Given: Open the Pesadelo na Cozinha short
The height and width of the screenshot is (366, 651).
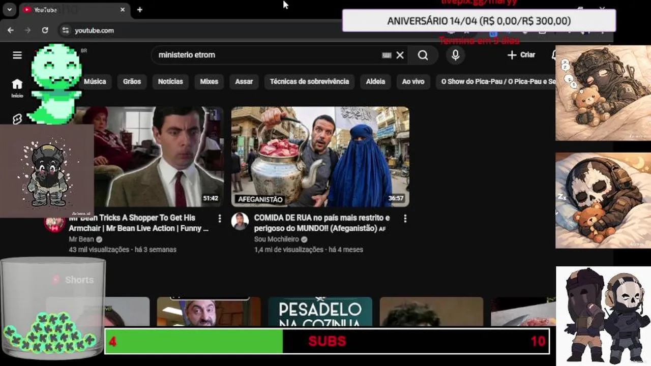Looking at the screenshot, I should (320, 312).
